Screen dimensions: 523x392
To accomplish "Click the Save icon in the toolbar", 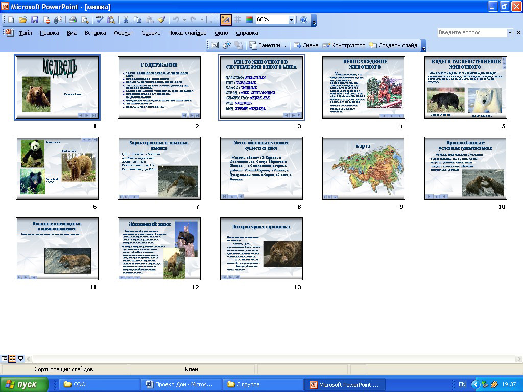I will [x=35, y=20].
